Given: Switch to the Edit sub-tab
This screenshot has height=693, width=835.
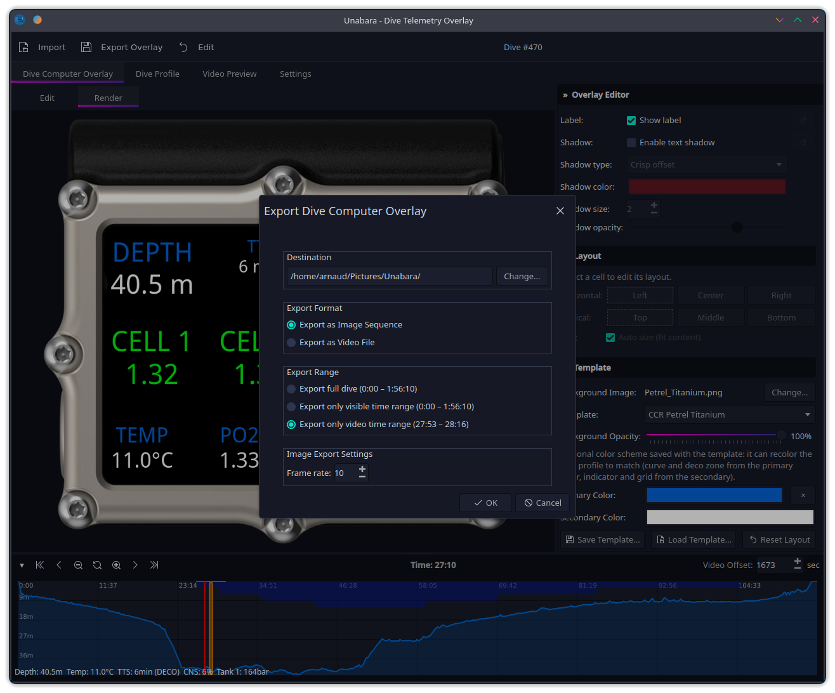Looking at the screenshot, I should (47, 98).
